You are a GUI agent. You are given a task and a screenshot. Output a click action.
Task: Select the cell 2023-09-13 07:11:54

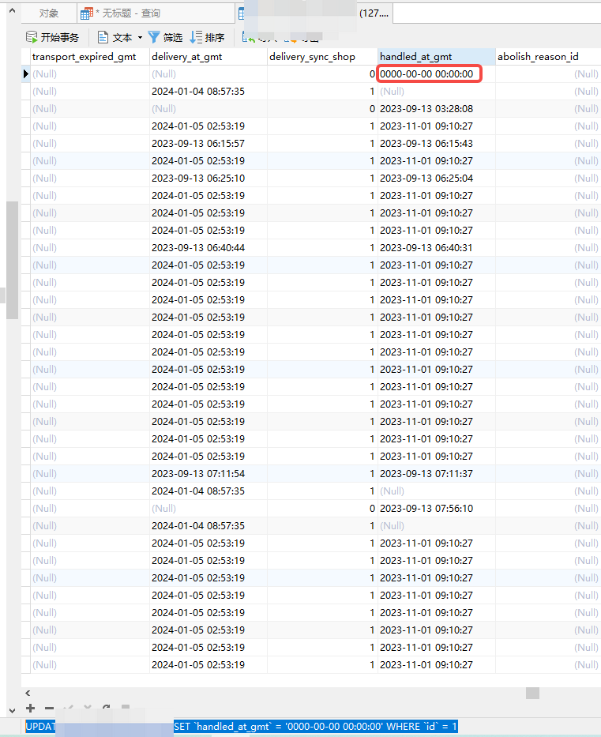[208, 474]
